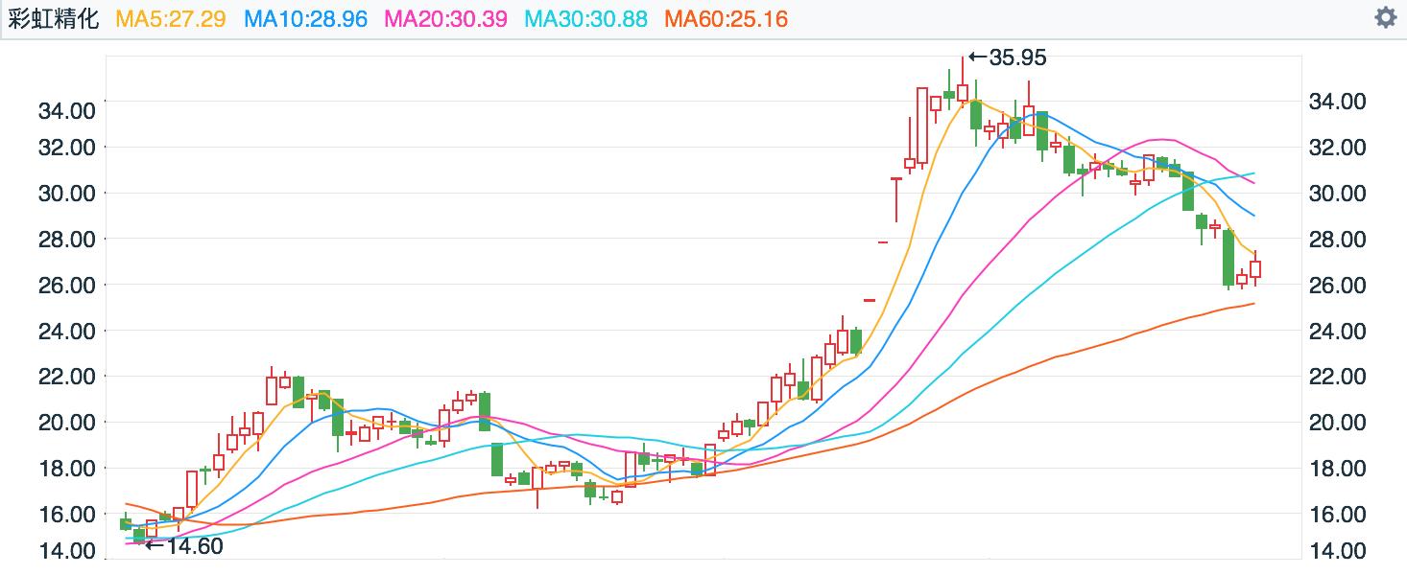Screen dimensions: 1407x575
Task: Click the 16.00 label on left axis
Action: (66, 515)
